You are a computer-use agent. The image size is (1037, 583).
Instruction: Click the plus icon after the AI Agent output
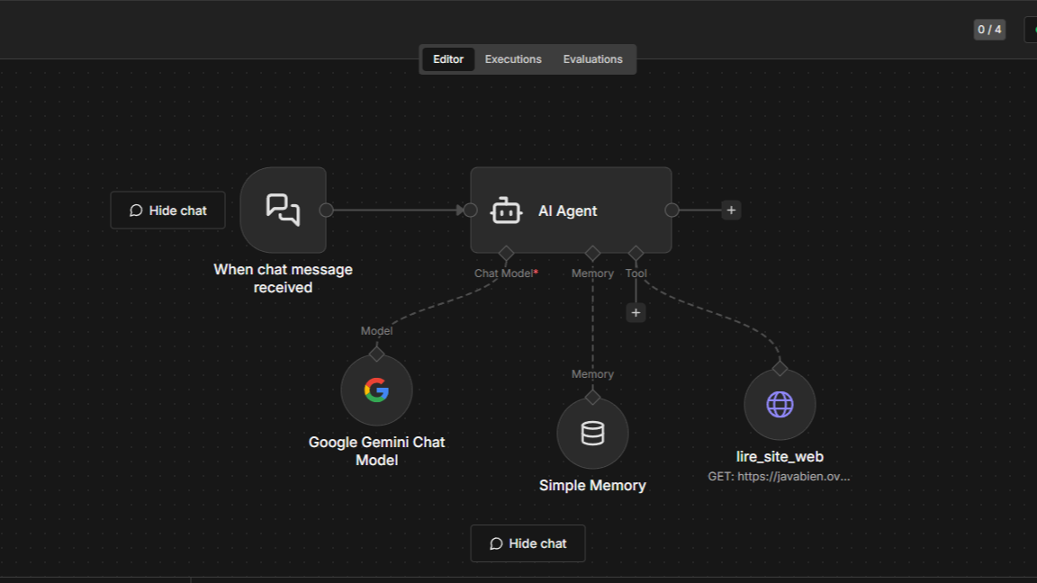pos(730,210)
